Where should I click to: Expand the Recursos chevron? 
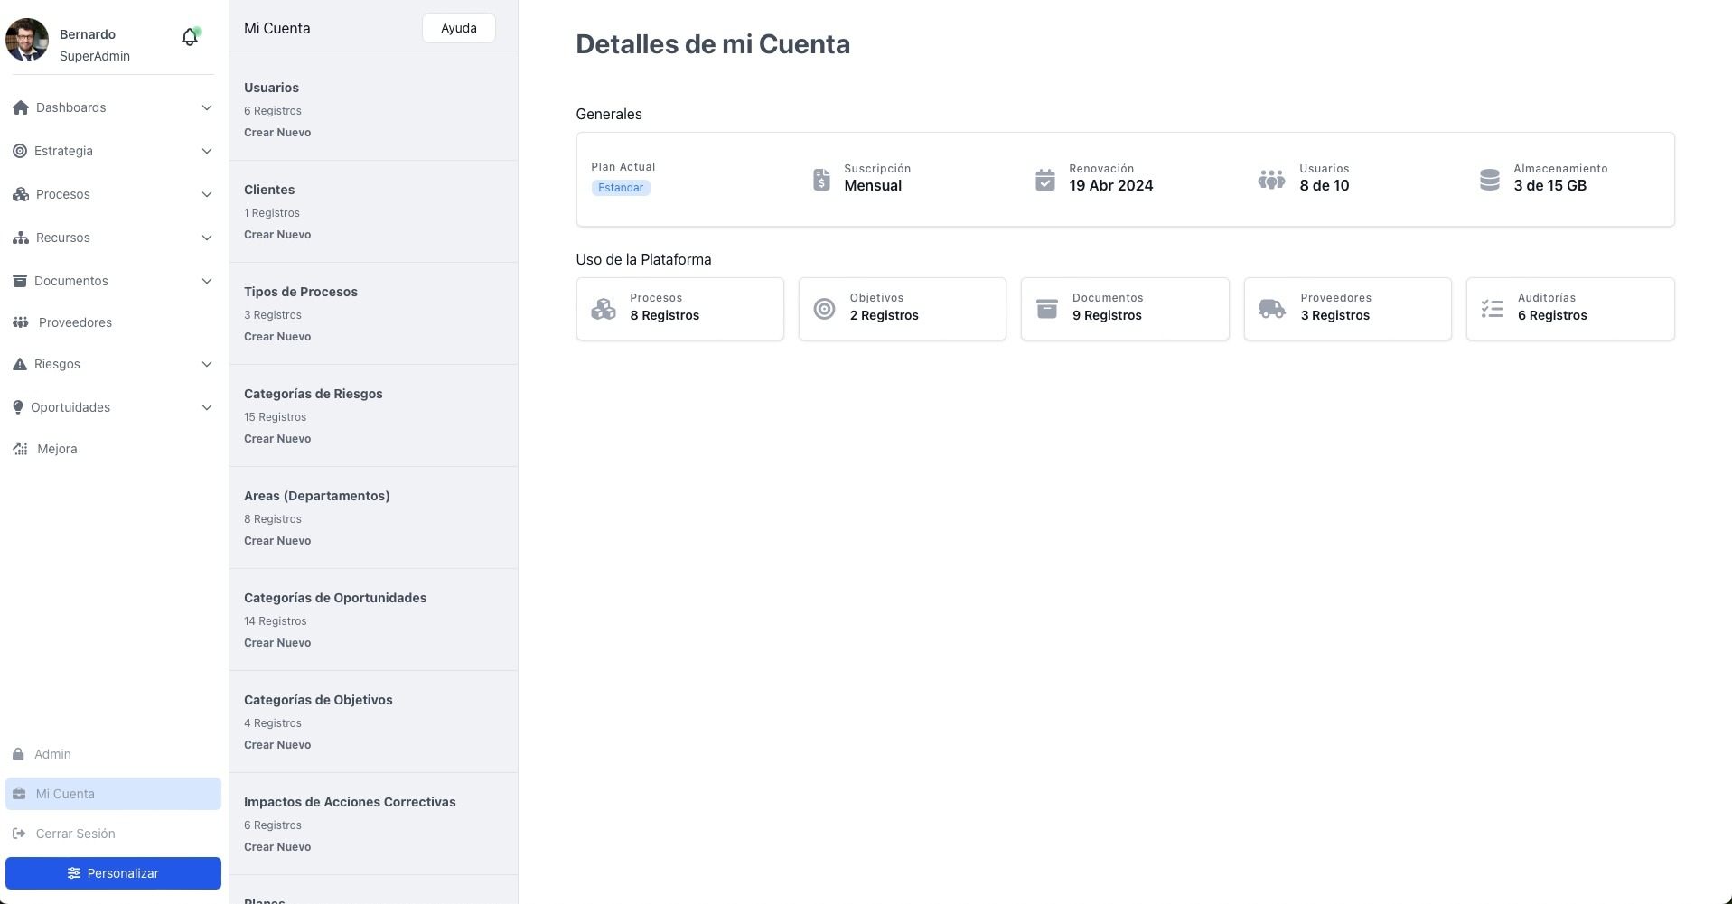pos(207,238)
